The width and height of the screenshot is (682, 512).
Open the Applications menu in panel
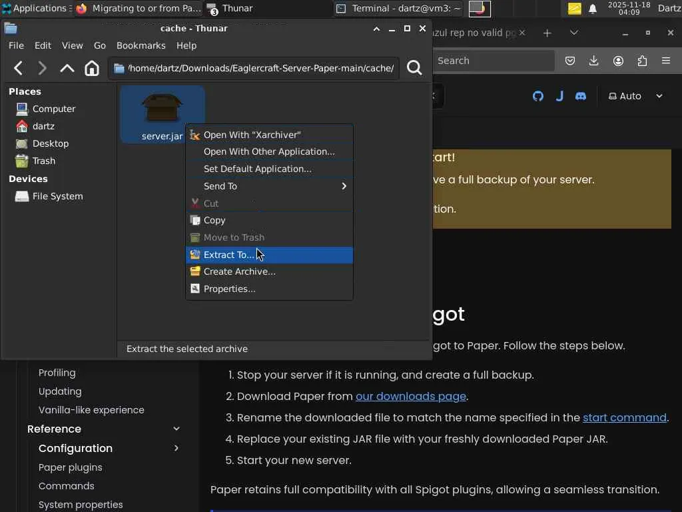[x=35, y=8]
